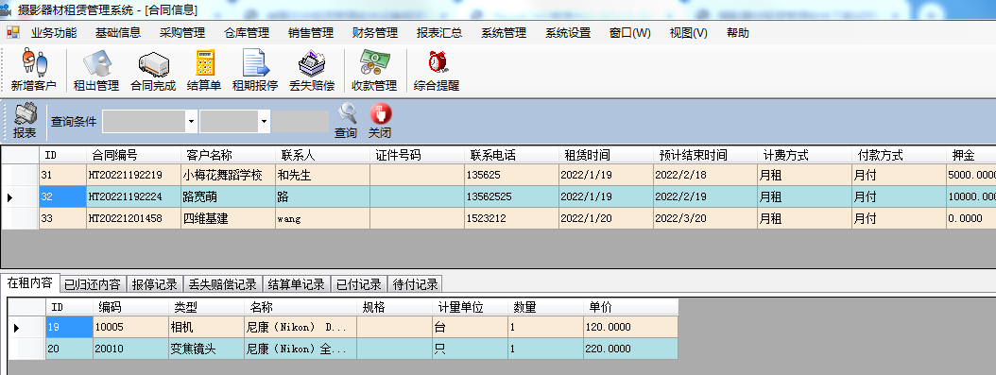
Task: Click the 单价 column header in lower grid
Action: pyautogui.click(x=630, y=308)
